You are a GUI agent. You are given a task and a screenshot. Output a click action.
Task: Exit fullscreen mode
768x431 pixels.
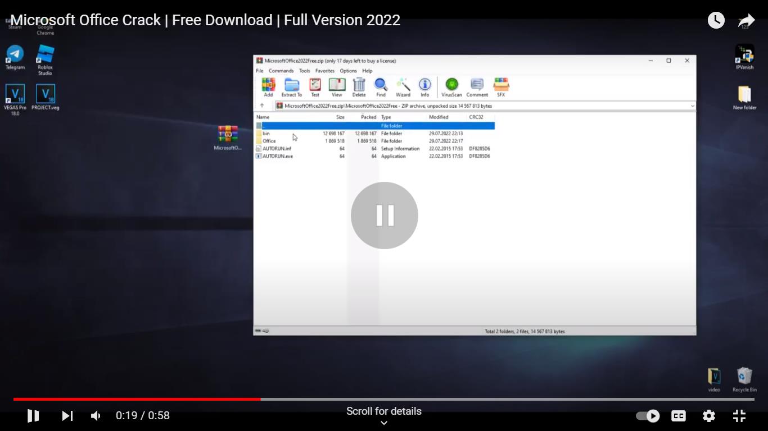[739, 416]
